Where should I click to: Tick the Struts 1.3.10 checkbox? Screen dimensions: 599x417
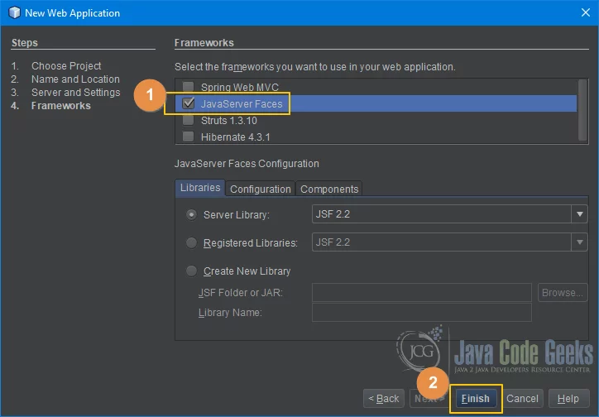pyautogui.click(x=188, y=120)
